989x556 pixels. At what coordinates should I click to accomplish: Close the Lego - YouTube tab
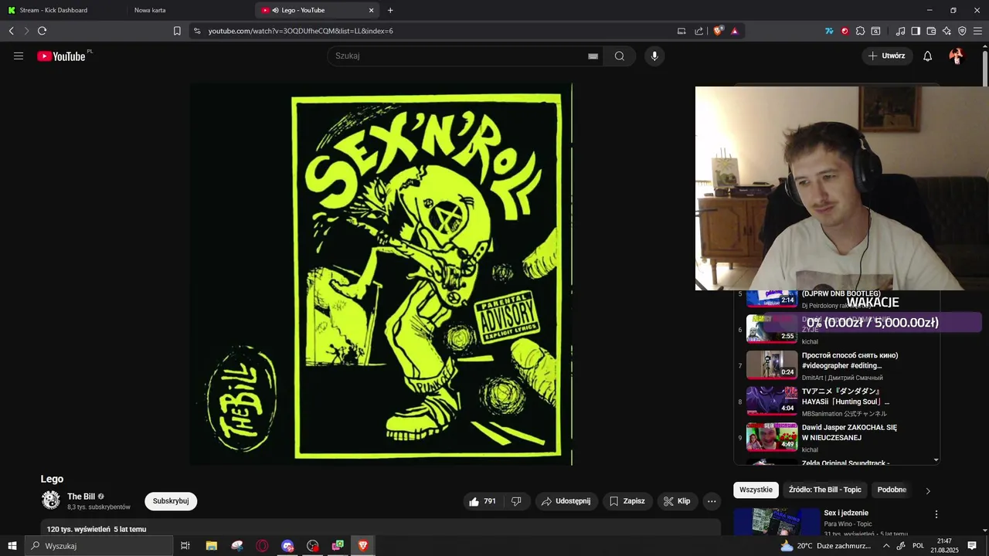pyautogui.click(x=371, y=10)
